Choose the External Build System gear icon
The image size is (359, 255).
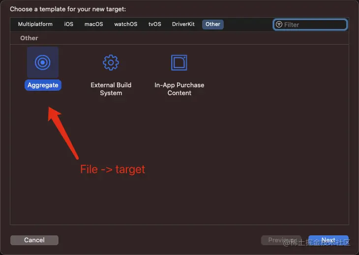pyautogui.click(x=111, y=62)
